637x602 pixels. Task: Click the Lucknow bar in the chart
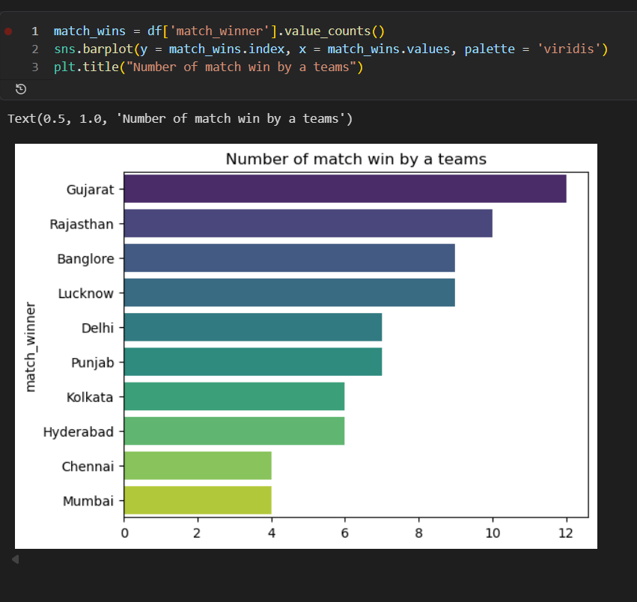(x=288, y=293)
